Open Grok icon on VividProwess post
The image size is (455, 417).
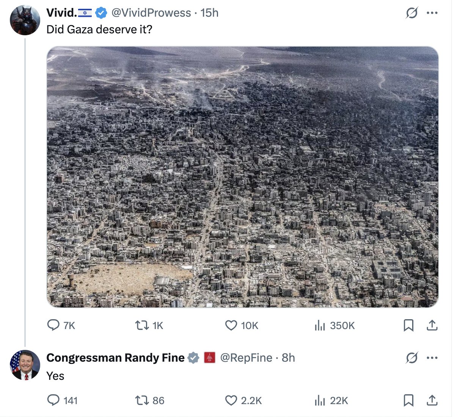pos(411,13)
